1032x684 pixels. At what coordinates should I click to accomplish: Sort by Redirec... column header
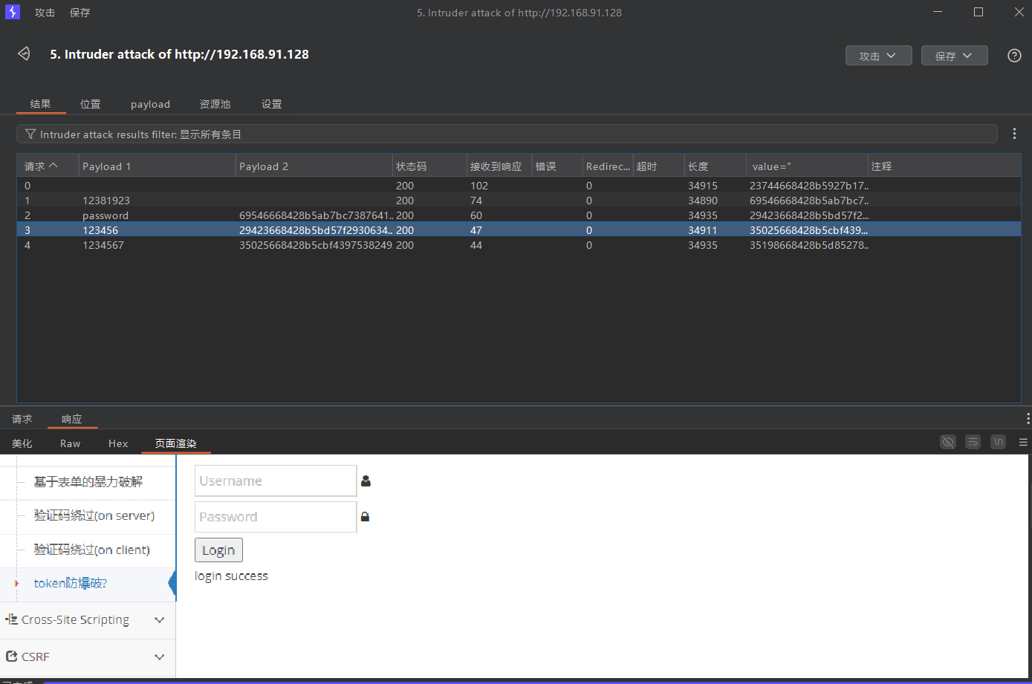pyautogui.click(x=608, y=166)
